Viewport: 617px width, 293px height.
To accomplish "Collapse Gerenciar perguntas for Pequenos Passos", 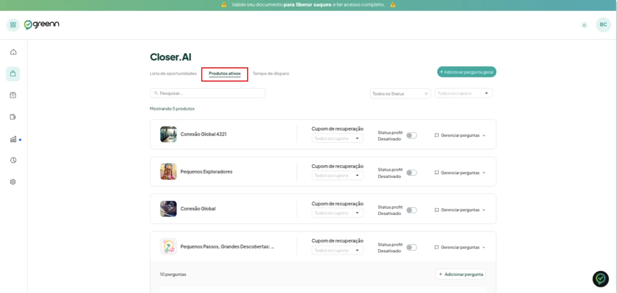I will (x=460, y=248).
